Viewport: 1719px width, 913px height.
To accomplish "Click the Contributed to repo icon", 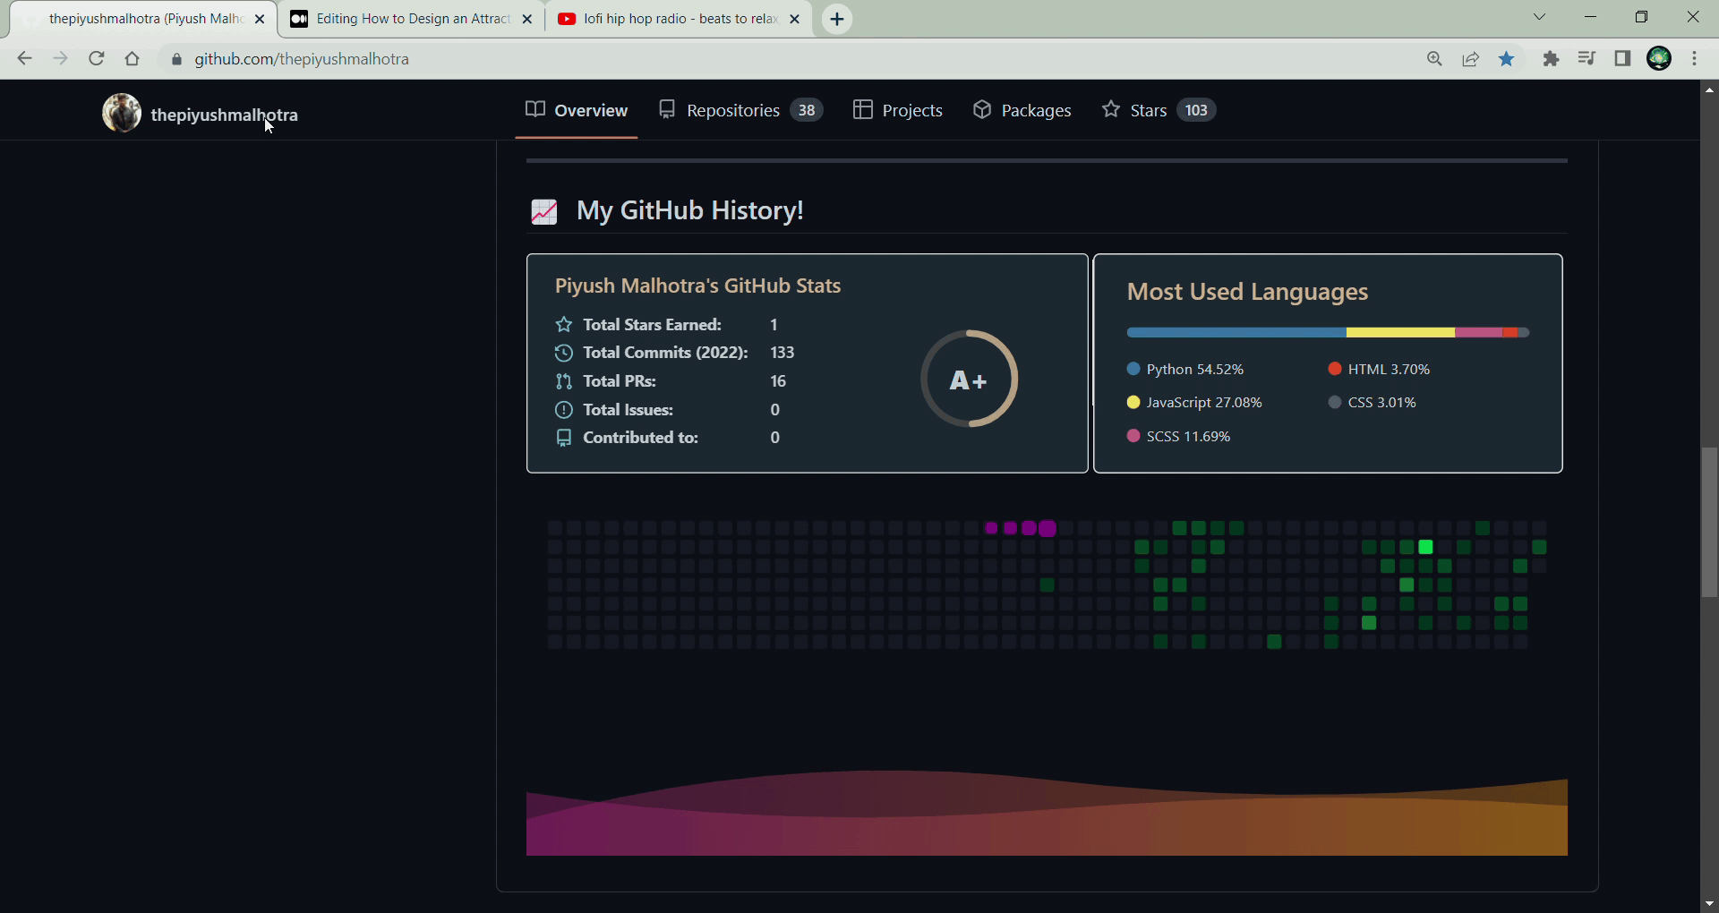I will coord(563,438).
